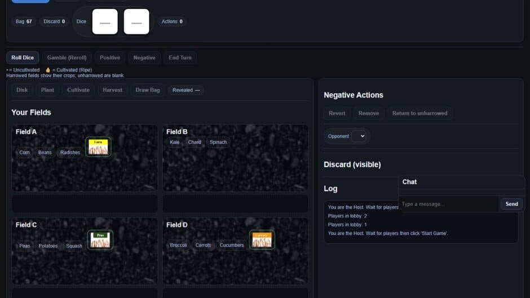The image size is (530, 298).
Task: Click the Dice label
Action: tap(81, 21)
